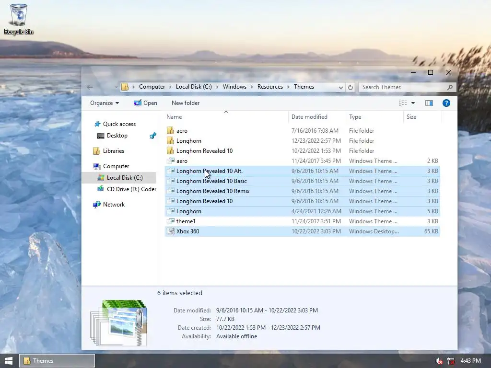Click the selected items thumbnail preview
Image resolution: width=491 pixels, height=368 pixels.
(x=119, y=322)
